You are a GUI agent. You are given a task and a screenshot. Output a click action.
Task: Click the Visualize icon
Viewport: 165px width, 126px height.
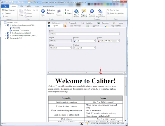(x=59, y=11)
